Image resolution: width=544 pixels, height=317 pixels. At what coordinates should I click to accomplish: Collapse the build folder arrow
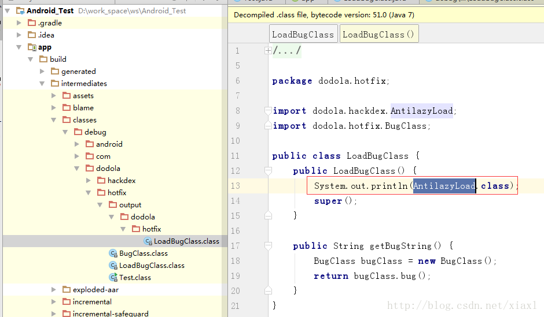click(31, 59)
